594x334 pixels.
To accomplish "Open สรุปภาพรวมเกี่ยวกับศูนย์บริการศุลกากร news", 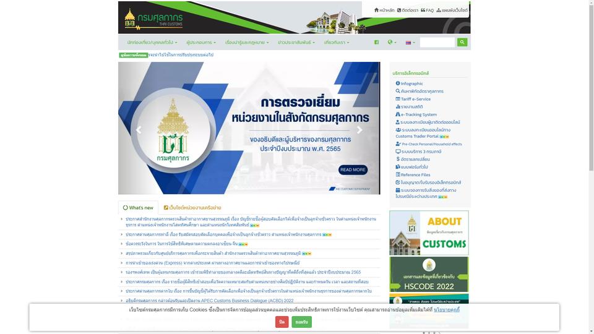I will (213, 254).
